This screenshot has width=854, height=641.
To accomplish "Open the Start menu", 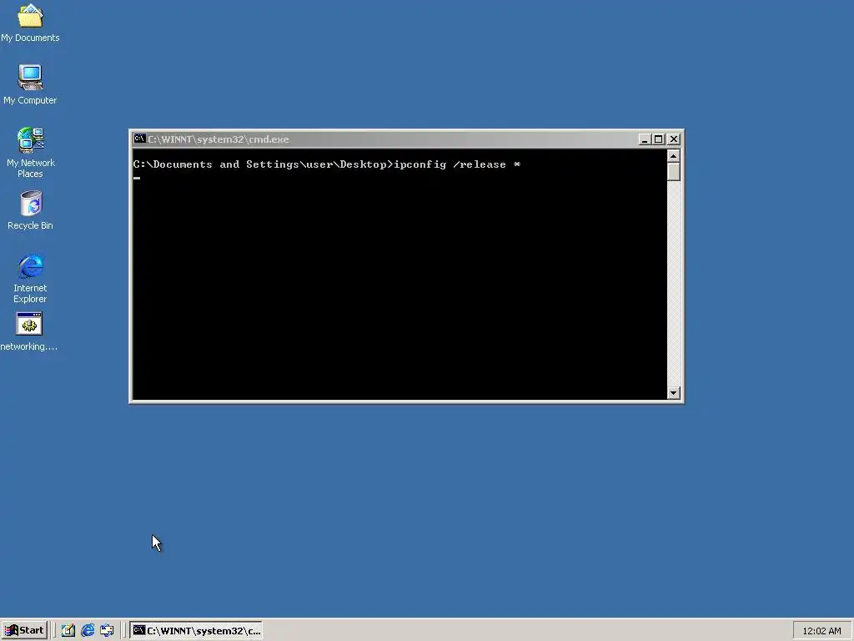I will tap(24, 630).
